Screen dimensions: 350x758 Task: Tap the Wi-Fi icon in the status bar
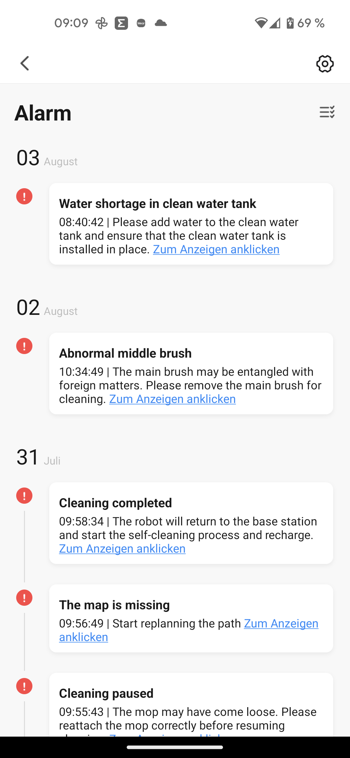click(261, 23)
